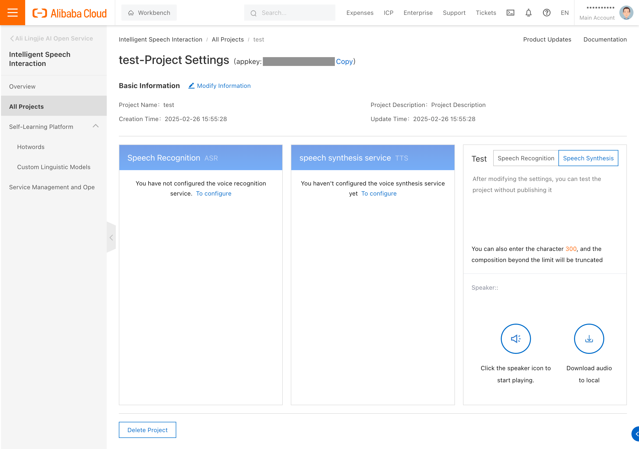Click the help question mark icon
This screenshot has height=449, width=639.
pos(546,13)
